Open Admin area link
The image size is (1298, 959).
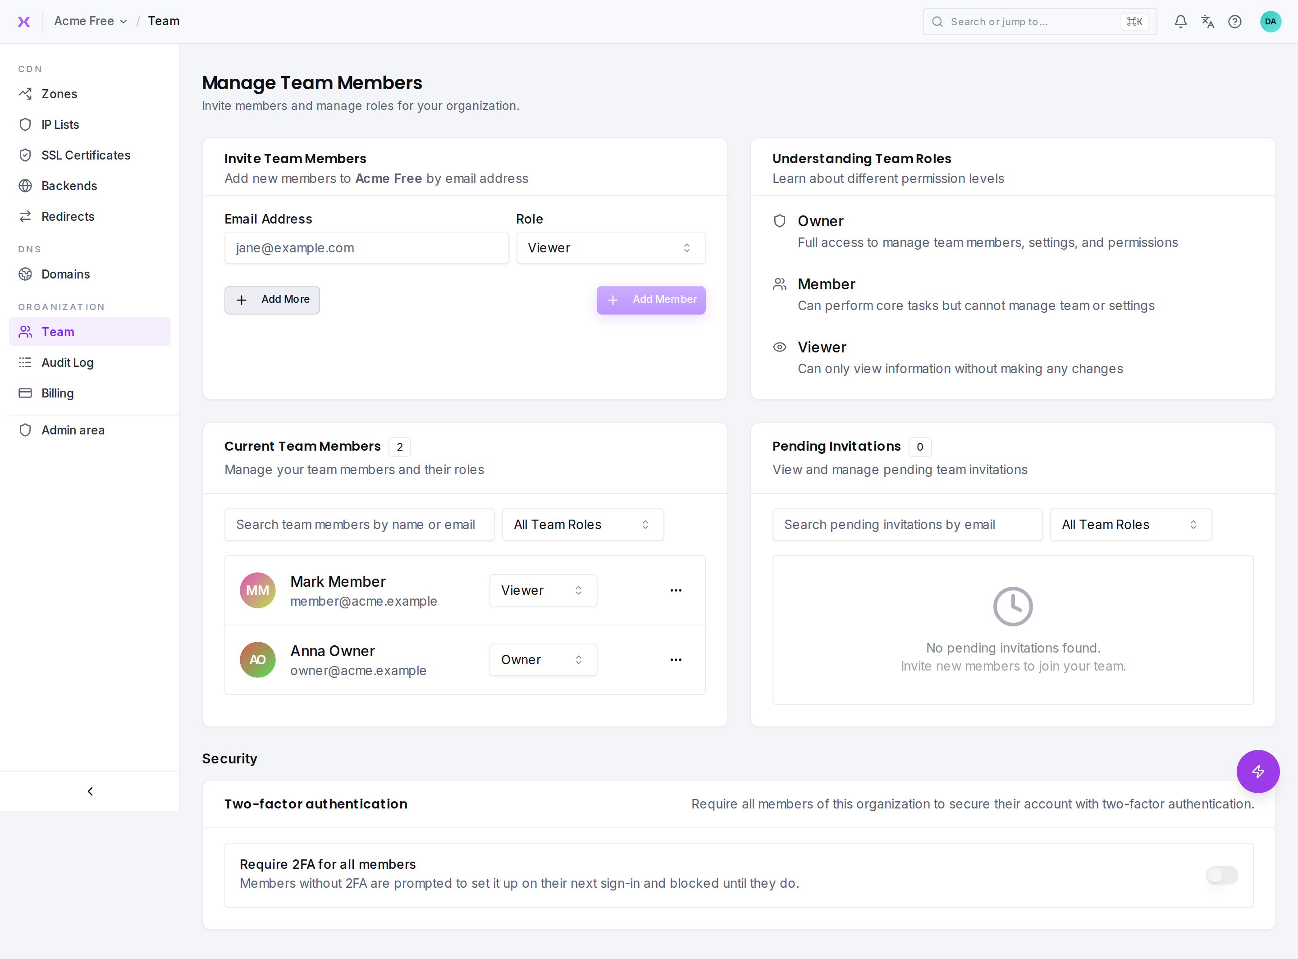(x=89, y=430)
